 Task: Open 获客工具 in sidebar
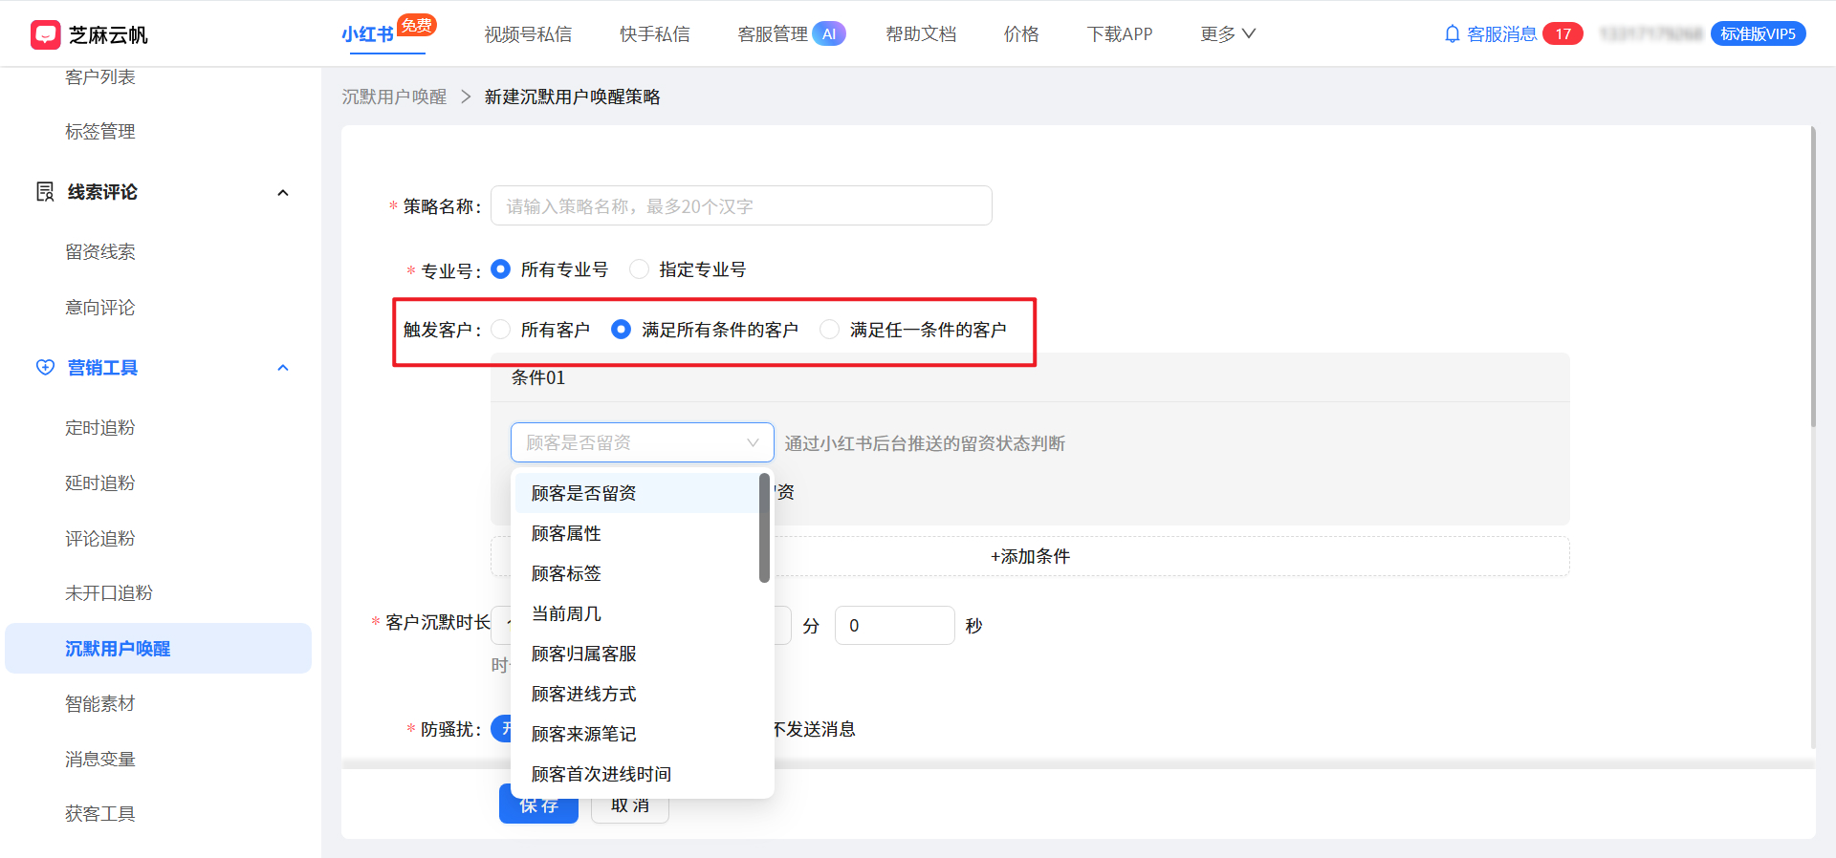click(x=100, y=814)
